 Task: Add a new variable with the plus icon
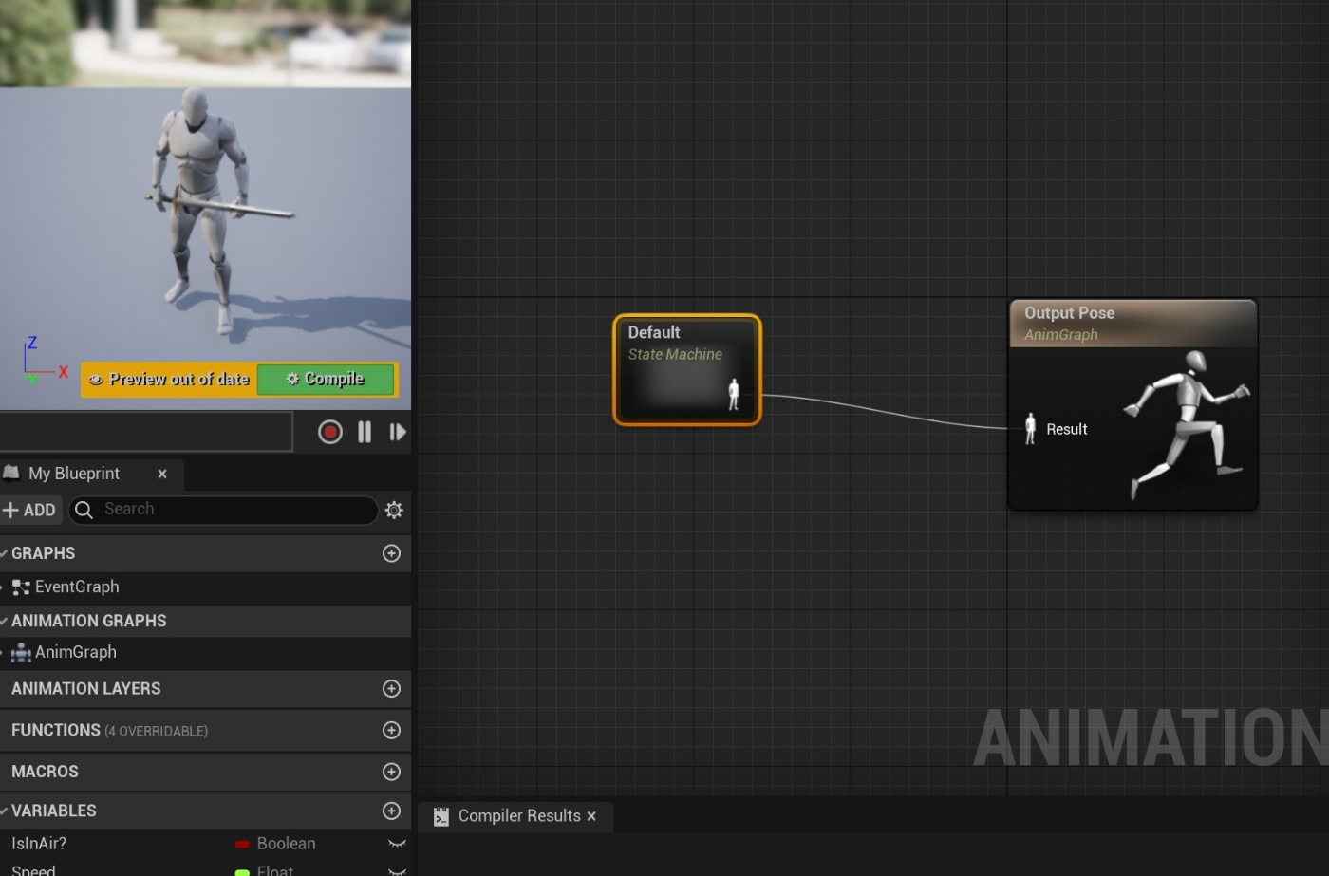391,811
